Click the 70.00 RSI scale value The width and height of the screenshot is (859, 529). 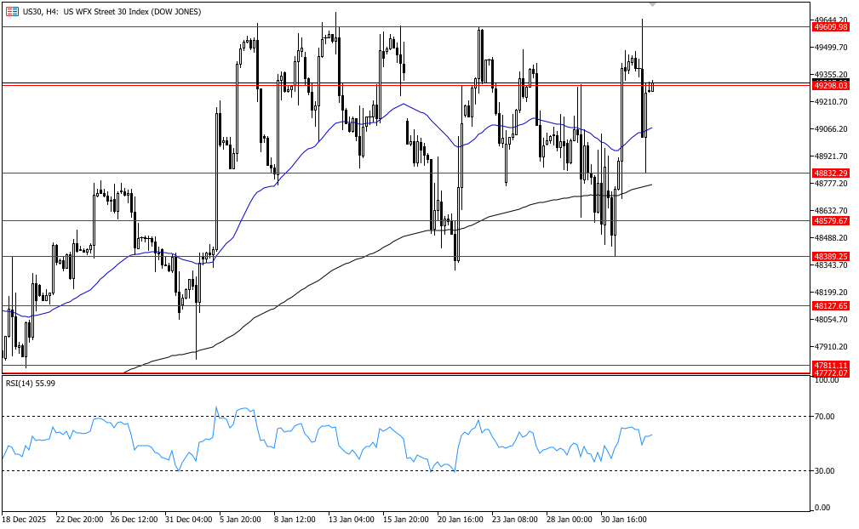click(x=824, y=417)
